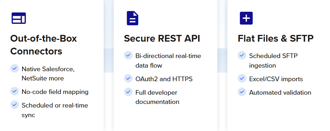Screen dimensions: 330x131
Task: Click checkmark beside Automated validation
Action: 242,92
